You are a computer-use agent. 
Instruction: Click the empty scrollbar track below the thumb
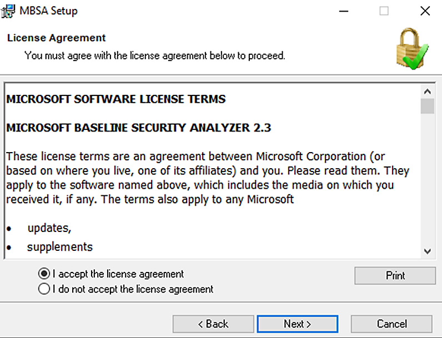tap(428, 179)
